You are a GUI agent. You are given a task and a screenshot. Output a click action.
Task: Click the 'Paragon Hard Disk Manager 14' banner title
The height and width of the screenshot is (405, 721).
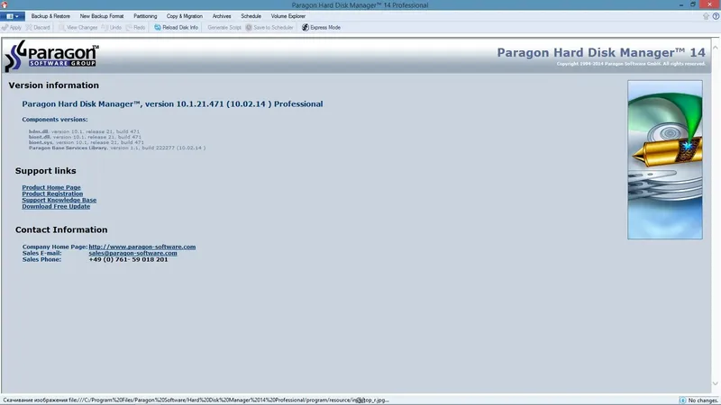pyautogui.click(x=601, y=52)
